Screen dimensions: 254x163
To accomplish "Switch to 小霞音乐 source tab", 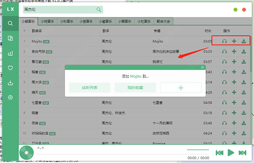I will click(x=125, y=22).
